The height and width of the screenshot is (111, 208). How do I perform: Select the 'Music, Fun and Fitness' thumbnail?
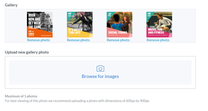tap(159, 25)
